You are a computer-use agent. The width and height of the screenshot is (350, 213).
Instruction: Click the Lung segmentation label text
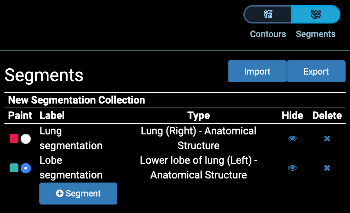pos(71,138)
